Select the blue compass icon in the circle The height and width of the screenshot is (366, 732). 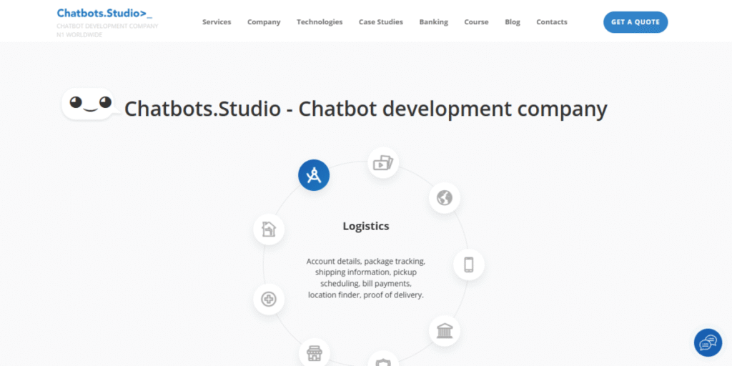314,175
